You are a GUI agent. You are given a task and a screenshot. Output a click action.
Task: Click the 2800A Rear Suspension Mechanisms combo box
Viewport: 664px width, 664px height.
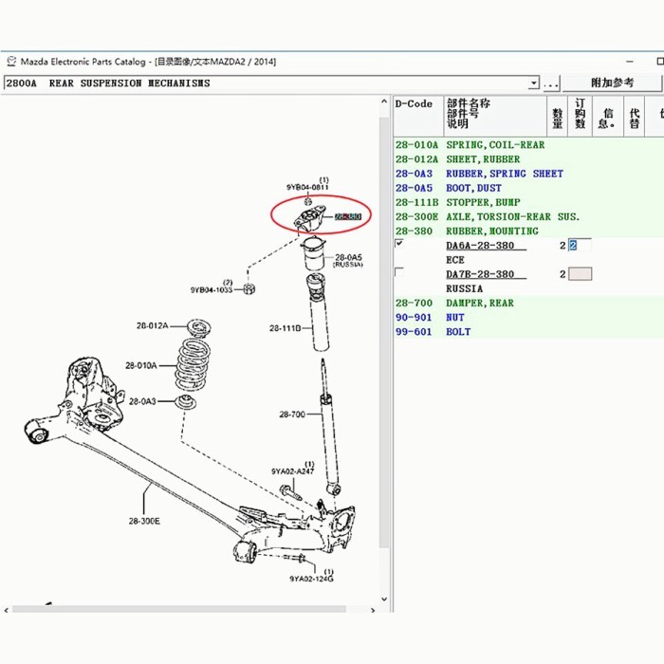click(x=266, y=83)
